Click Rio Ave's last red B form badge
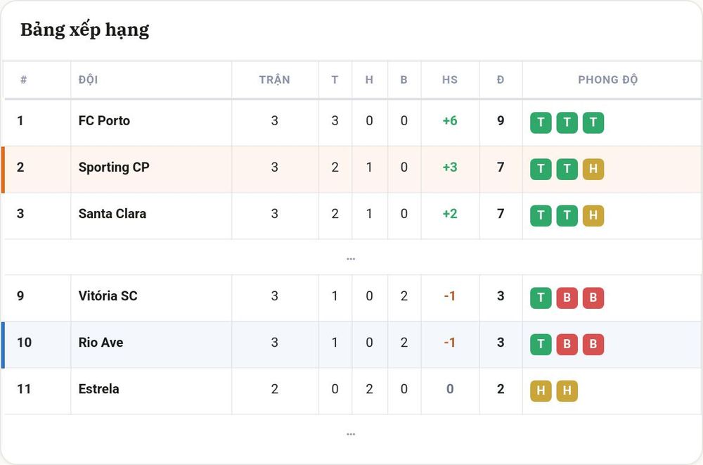 [x=593, y=344]
